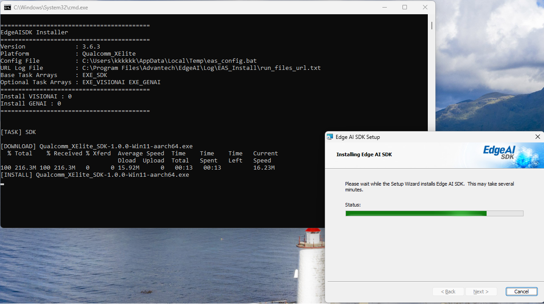
Task: Close the Edge AI SDK Setup dialog
Action: click(537, 137)
